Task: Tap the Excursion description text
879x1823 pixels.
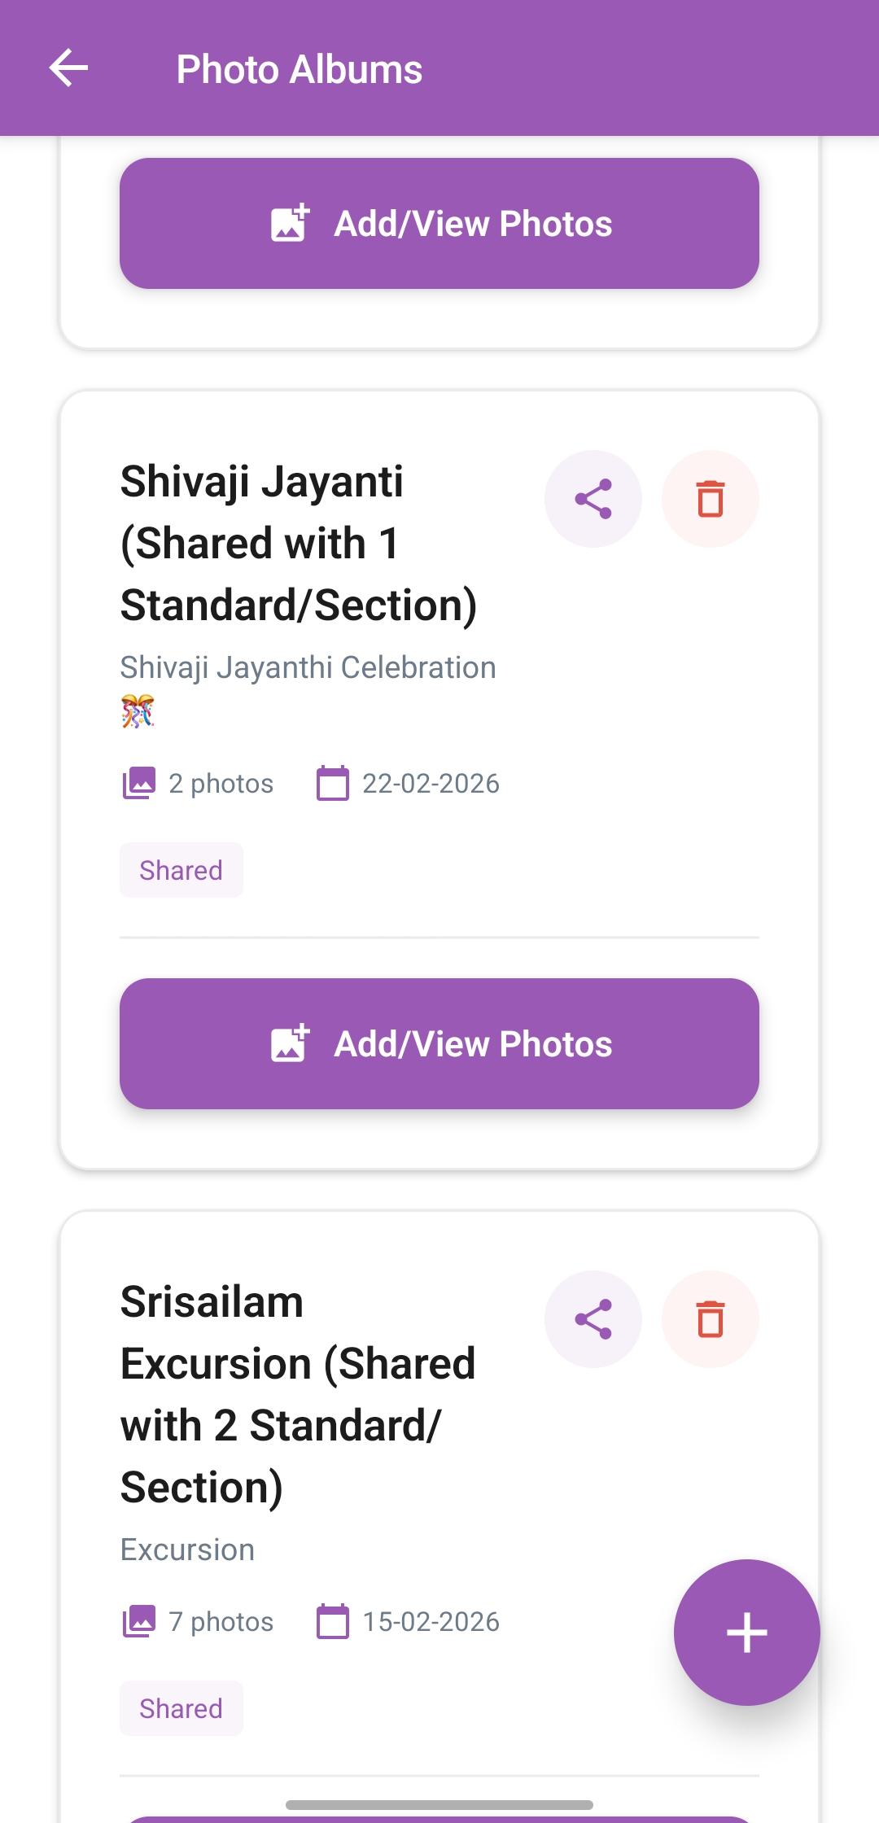Action: pyautogui.click(x=187, y=1550)
